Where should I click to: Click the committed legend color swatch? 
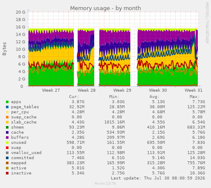(x=7, y=158)
